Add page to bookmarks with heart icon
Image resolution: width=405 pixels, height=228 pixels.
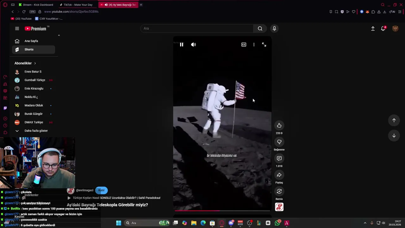tap(353, 12)
